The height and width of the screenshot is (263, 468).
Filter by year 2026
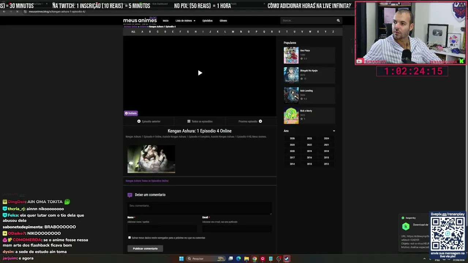click(292, 138)
